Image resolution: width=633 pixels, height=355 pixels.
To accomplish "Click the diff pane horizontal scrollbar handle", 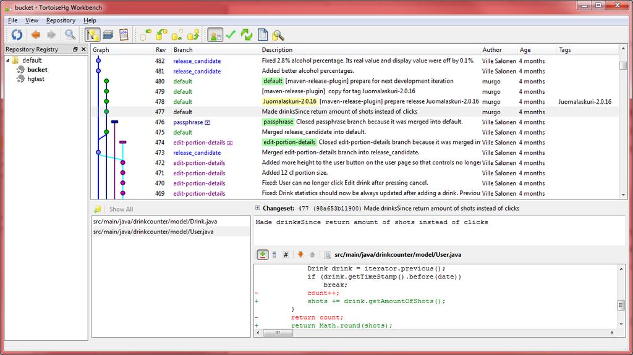I will click(278, 333).
